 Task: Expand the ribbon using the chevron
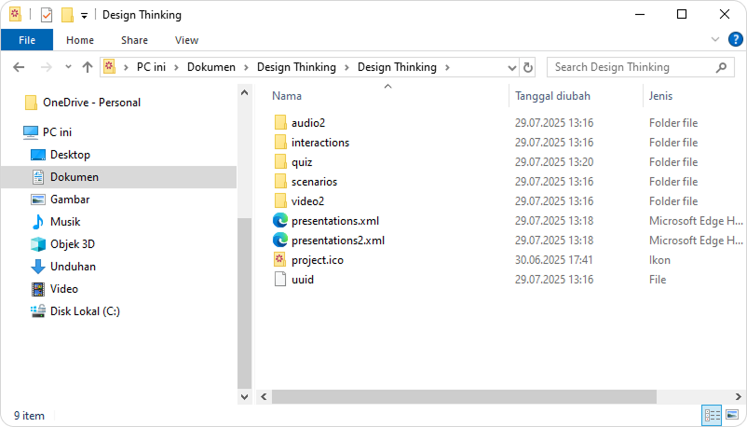click(x=715, y=39)
